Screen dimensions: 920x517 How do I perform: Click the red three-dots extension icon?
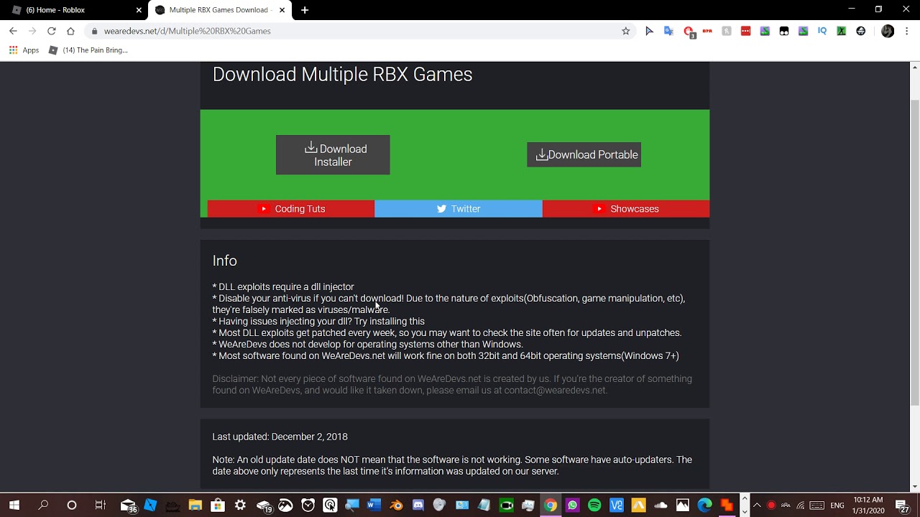(745, 31)
